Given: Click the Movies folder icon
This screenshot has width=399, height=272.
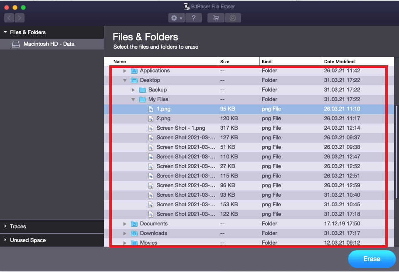Looking at the screenshot, I should pos(134,243).
